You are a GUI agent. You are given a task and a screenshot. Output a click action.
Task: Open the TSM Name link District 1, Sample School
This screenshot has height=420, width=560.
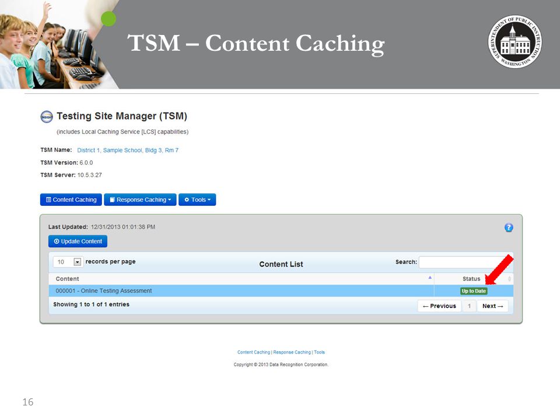[x=128, y=150]
